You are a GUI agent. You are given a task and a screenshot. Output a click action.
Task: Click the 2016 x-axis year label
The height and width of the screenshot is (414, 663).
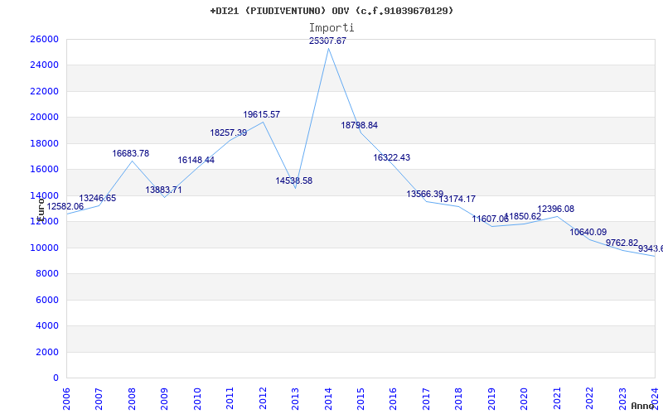pos(393,399)
